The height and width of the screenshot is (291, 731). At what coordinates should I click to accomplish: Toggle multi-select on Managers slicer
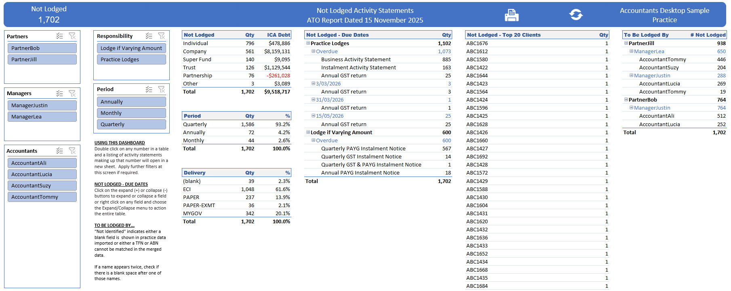[60, 93]
